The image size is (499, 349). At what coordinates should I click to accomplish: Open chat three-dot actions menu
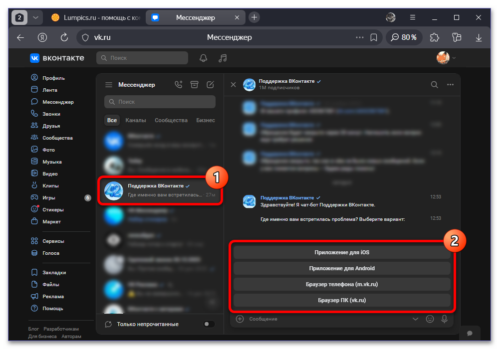[450, 85]
